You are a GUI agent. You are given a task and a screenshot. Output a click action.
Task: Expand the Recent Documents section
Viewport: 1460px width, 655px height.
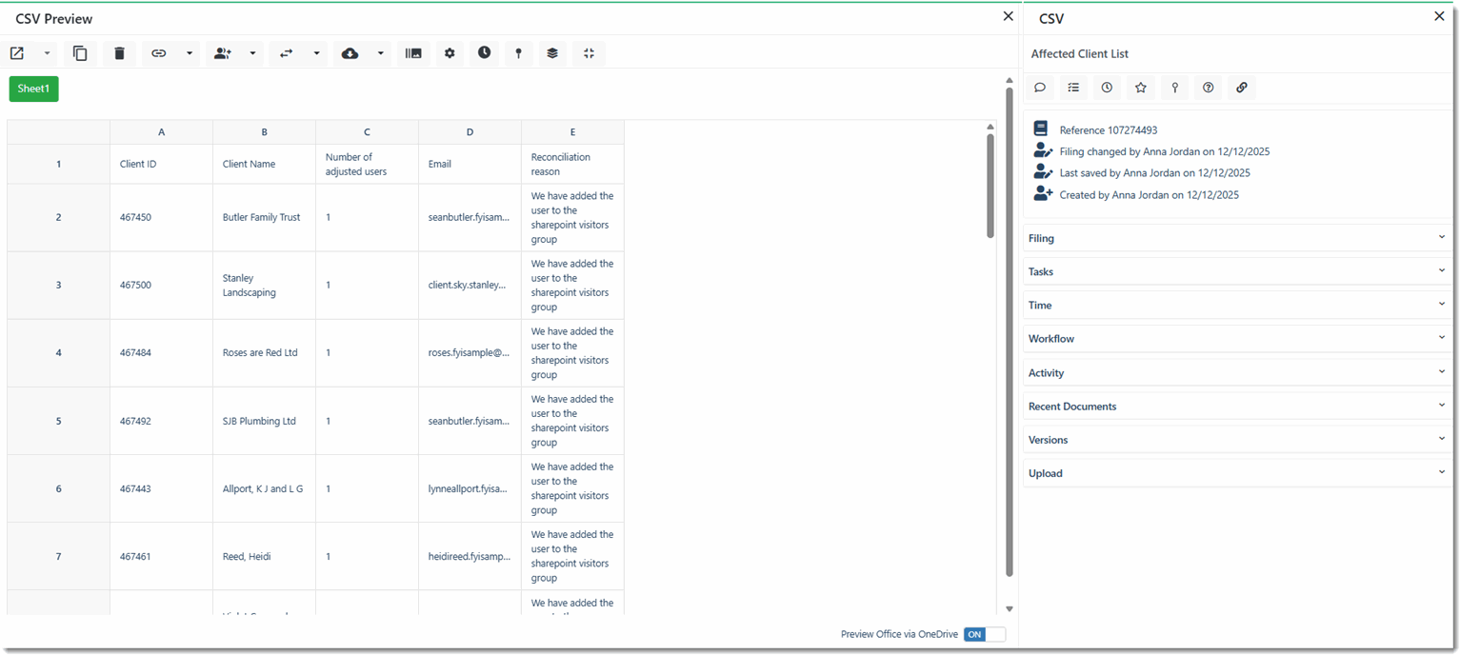(1237, 406)
